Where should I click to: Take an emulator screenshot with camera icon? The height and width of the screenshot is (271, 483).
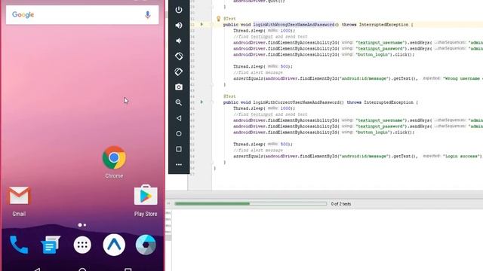click(x=179, y=87)
